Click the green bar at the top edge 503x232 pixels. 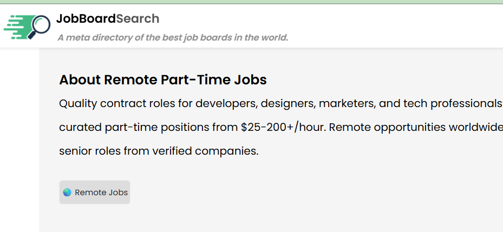tap(251, 2)
